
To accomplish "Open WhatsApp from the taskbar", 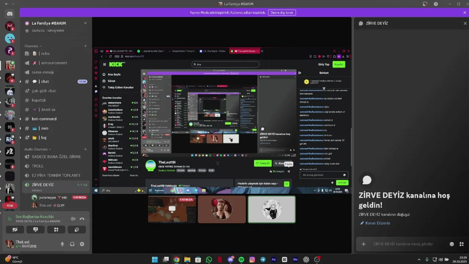I will (209, 260).
